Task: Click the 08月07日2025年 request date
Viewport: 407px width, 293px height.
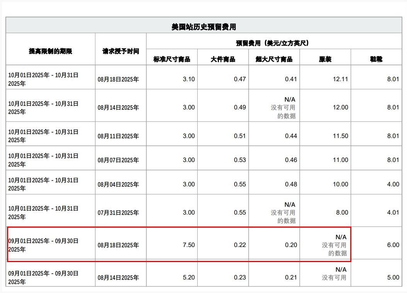Action: click(x=119, y=160)
